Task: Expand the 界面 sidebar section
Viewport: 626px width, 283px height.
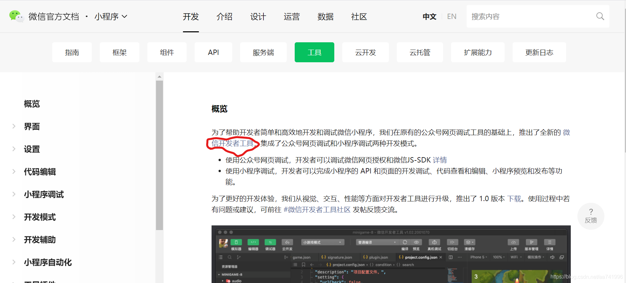Action: pos(14,126)
